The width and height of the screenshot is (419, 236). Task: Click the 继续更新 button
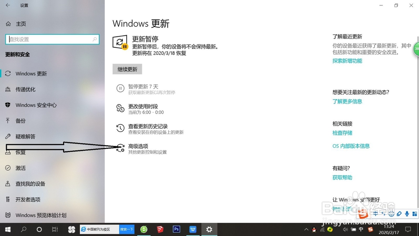coord(127,69)
